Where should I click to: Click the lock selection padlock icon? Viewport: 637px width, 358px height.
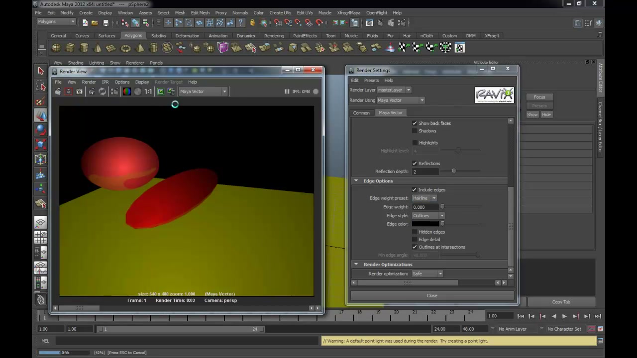pos(252,22)
